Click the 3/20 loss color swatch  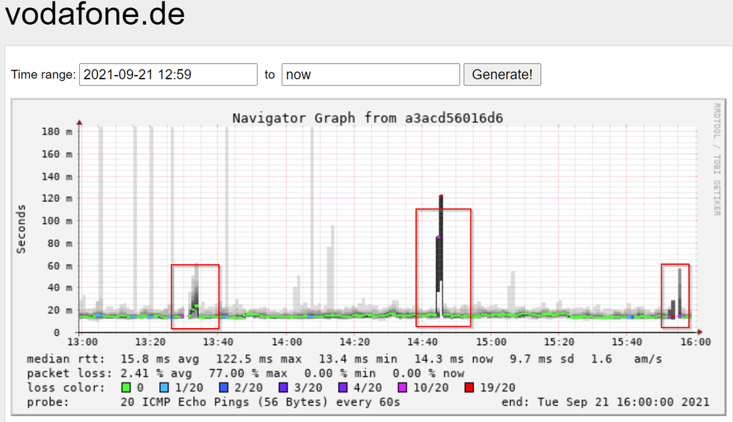click(282, 388)
